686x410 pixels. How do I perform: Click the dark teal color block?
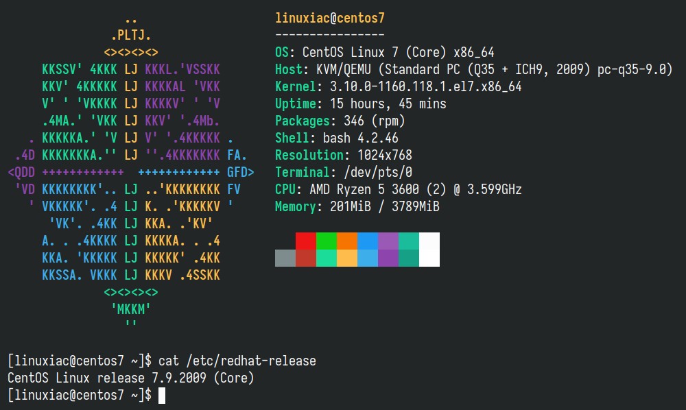coord(409,258)
